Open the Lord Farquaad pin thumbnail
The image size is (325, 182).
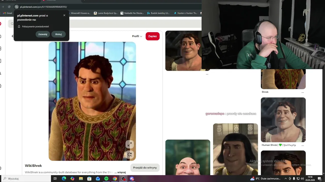coord(235,149)
